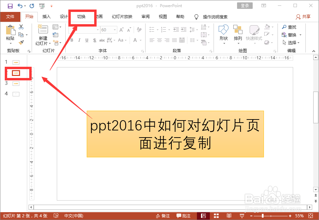
Task: Click the Arrange icon
Action: 238,30
